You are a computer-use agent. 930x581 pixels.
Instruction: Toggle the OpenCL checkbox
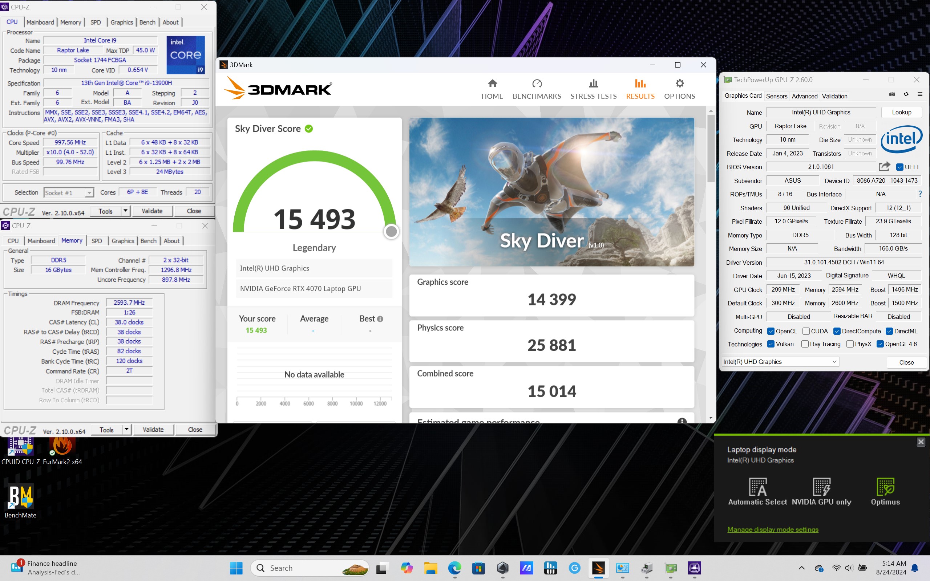(x=771, y=331)
